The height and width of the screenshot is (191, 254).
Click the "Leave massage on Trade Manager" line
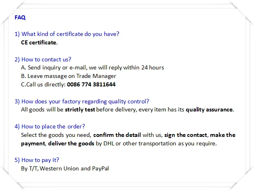(x=69, y=76)
